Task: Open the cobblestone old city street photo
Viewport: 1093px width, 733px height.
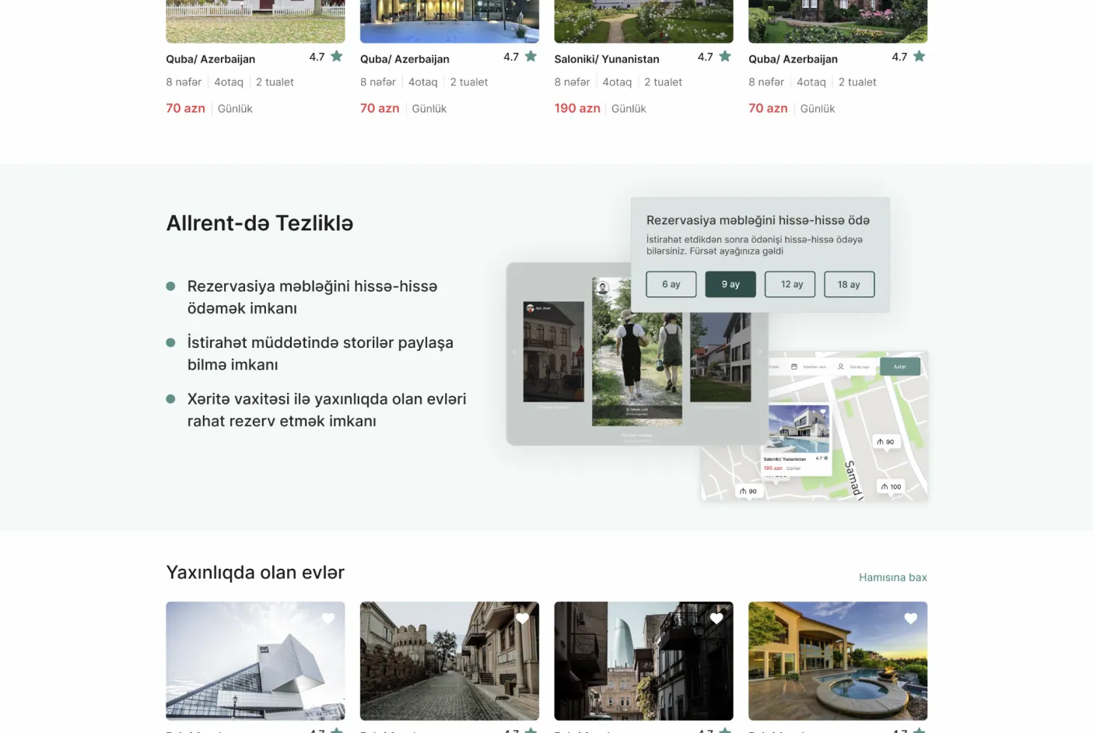Action: [450, 661]
